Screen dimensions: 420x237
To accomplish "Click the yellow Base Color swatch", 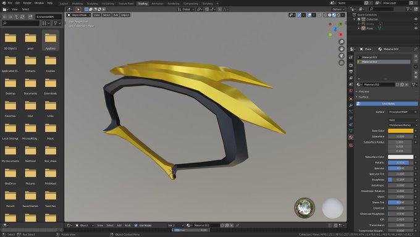I will point(400,131).
